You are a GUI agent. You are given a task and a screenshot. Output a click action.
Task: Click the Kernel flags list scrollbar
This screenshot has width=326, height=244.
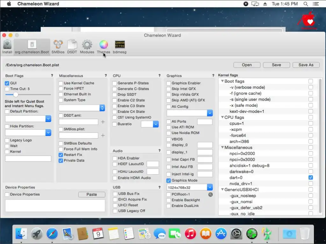click(x=321, y=145)
